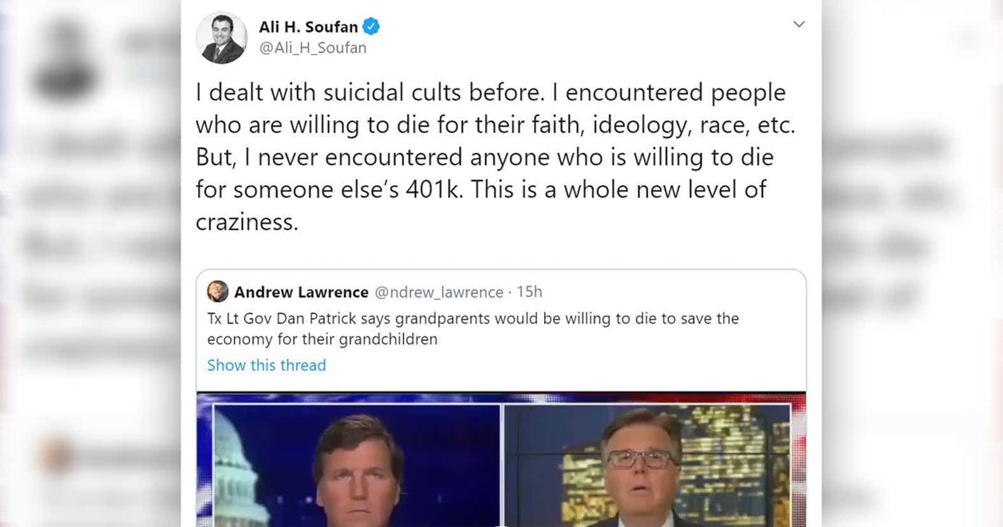Expand the tweet options chevron
This screenshot has width=1003, height=527.
[x=799, y=24]
